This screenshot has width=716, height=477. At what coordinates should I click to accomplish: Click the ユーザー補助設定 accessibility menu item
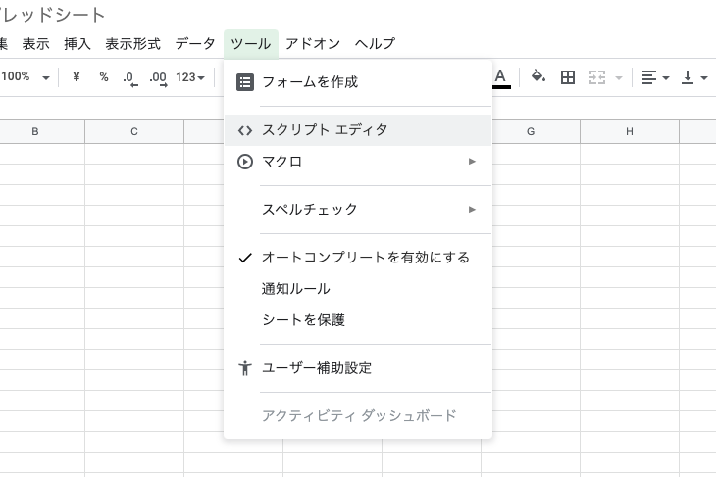tap(316, 368)
